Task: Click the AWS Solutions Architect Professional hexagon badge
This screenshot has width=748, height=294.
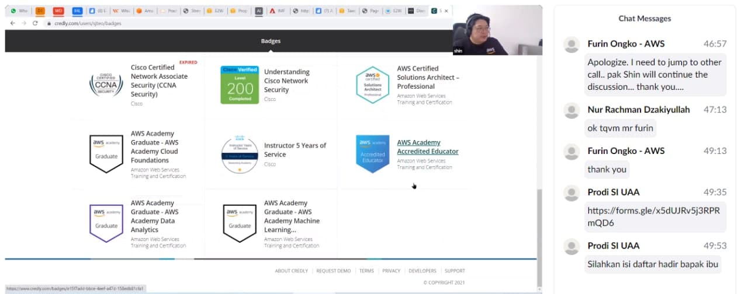Action: tap(373, 85)
